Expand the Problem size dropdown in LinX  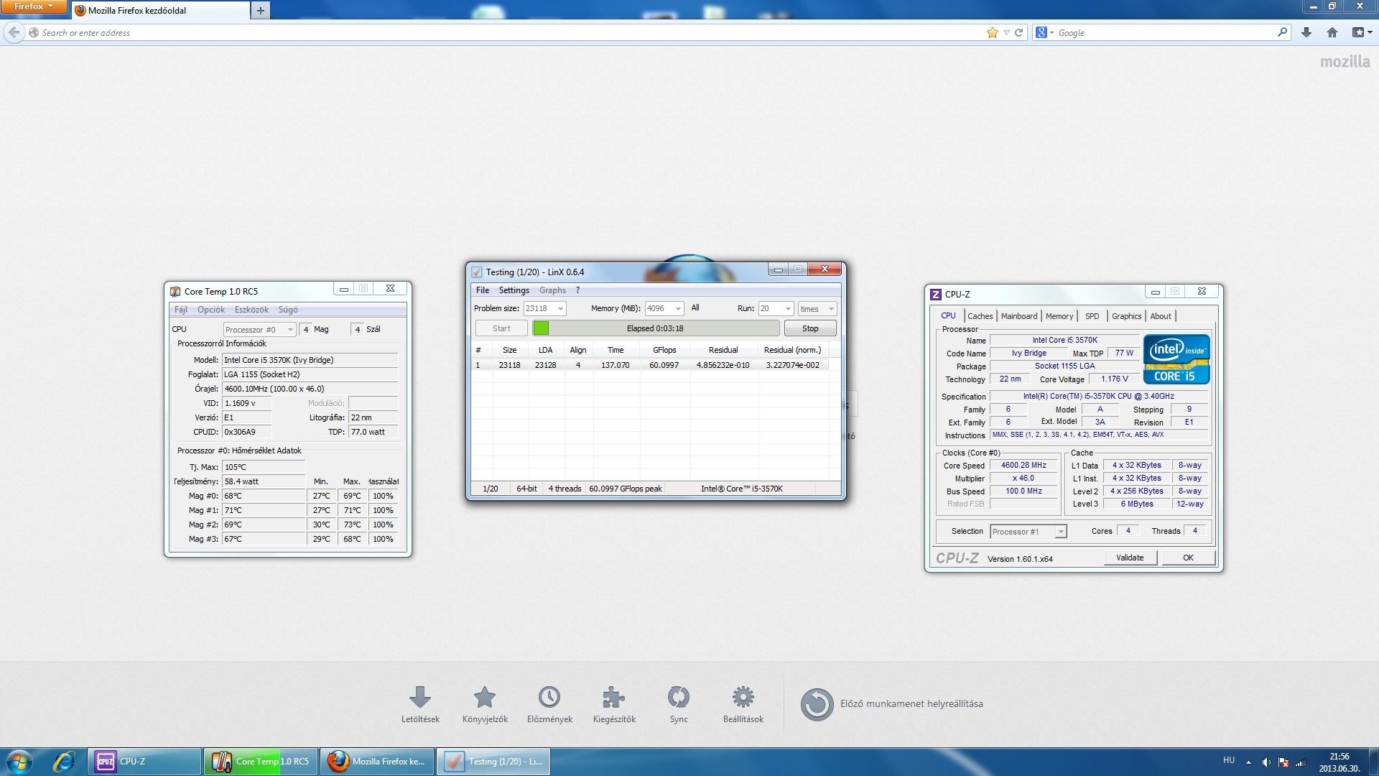pos(560,309)
